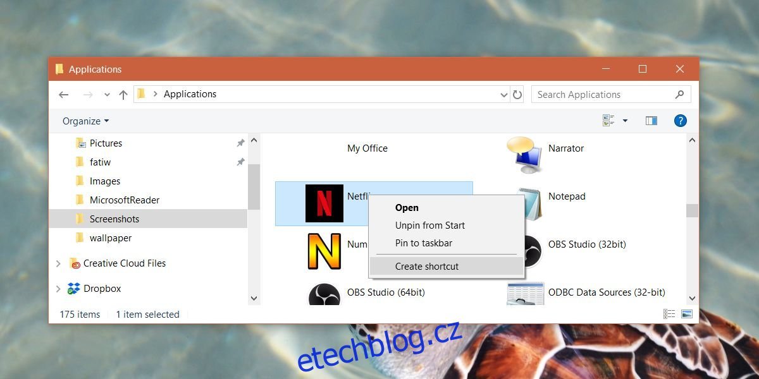This screenshot has width=759, height=379.
Task: Choose Pin to taskbar
Action: [447, 243]
